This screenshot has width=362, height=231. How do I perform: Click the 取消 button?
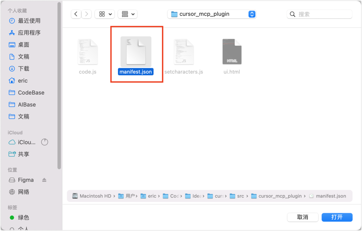[x=303, y=217]
